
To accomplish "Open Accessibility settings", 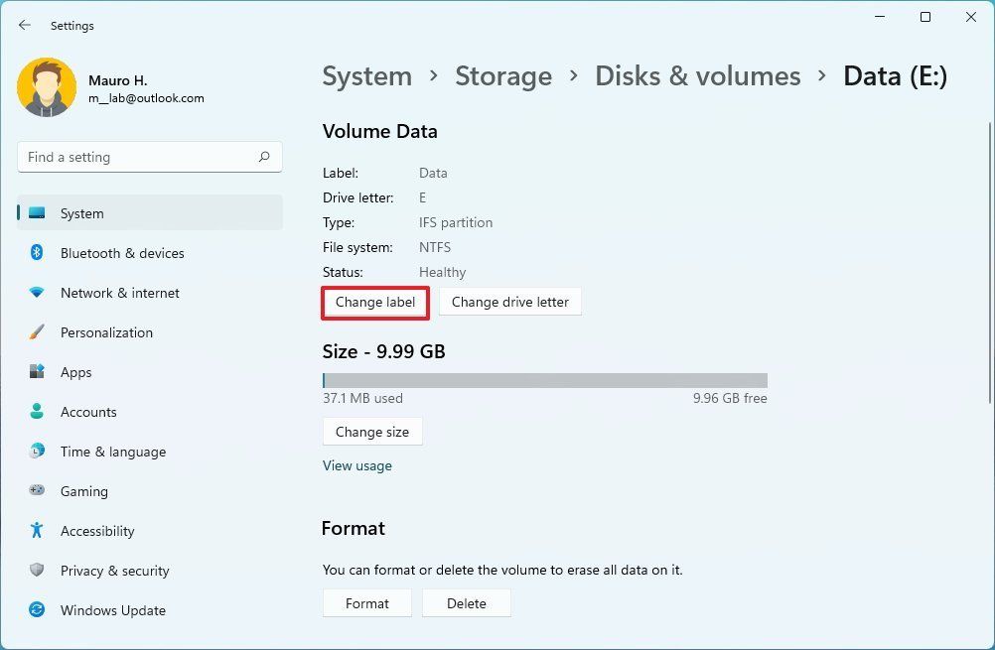I will pyautogui.click(x=96, y=531).
